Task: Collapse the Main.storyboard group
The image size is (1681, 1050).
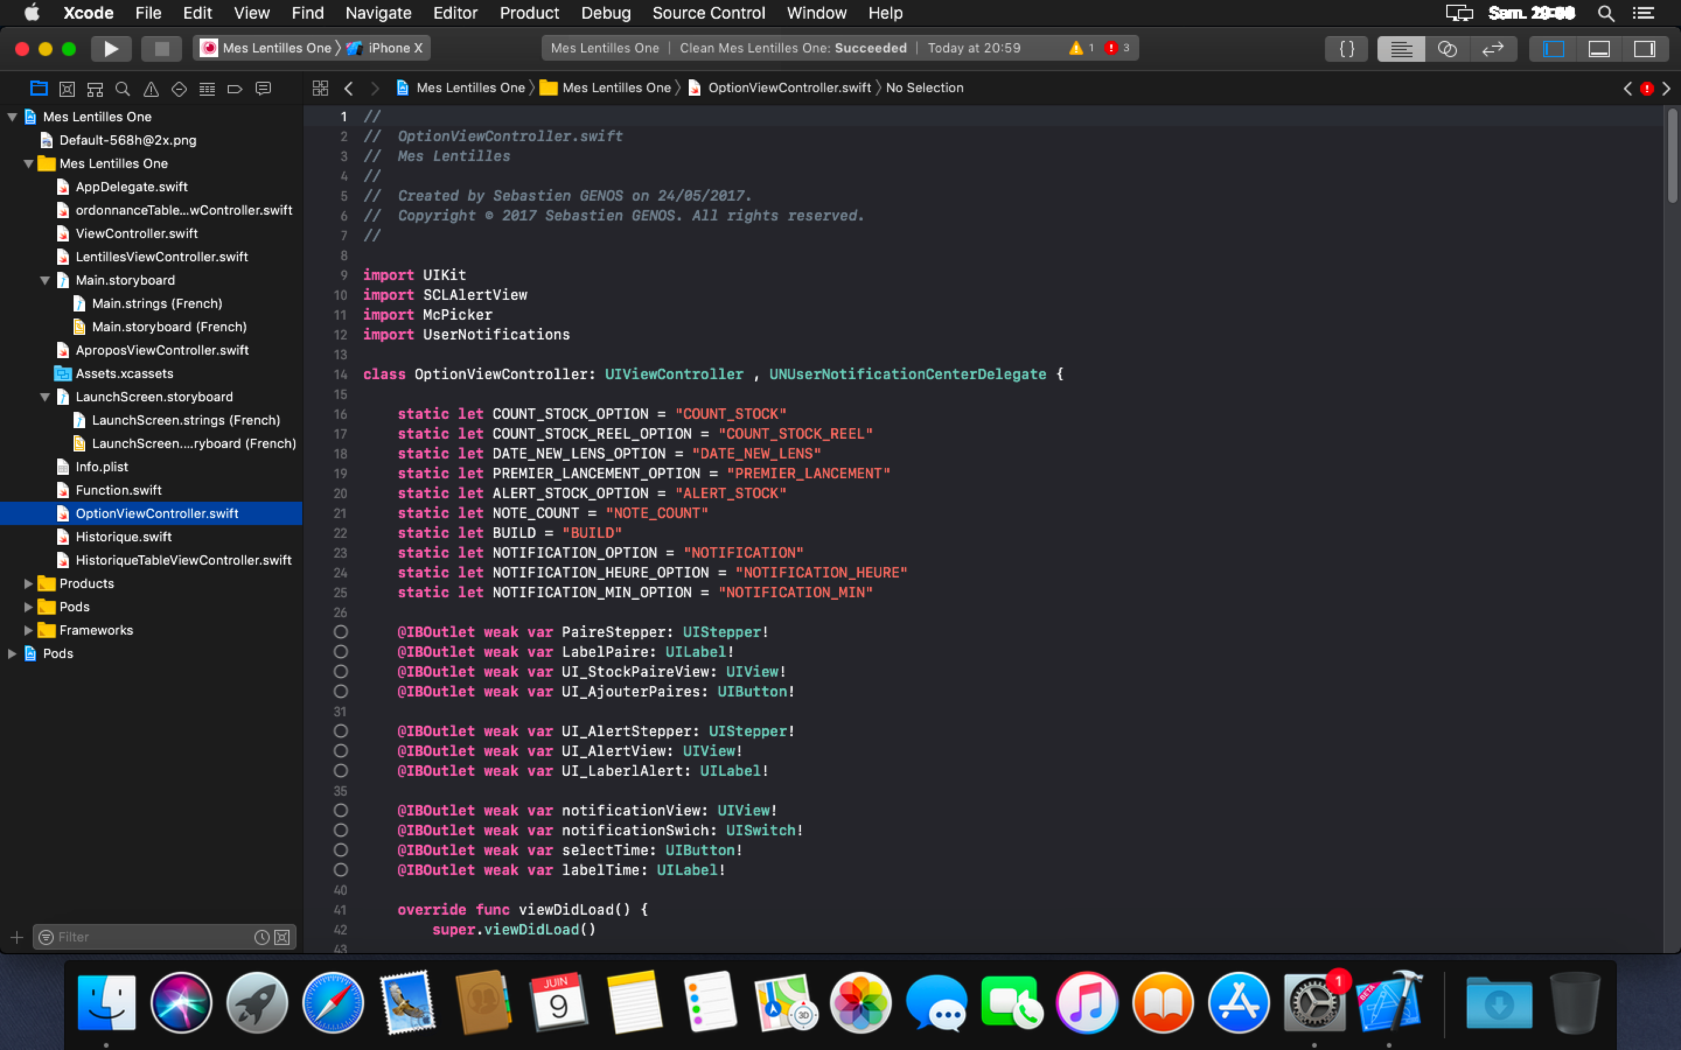Action: (x=45, y=281)
